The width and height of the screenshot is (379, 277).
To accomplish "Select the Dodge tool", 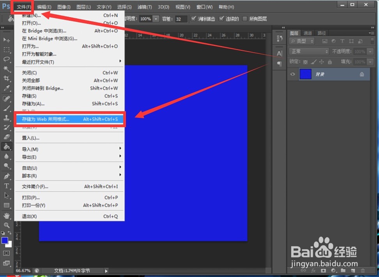I will [7, 166].
